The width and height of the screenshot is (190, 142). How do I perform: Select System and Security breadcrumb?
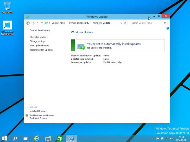tap(79, 23)
